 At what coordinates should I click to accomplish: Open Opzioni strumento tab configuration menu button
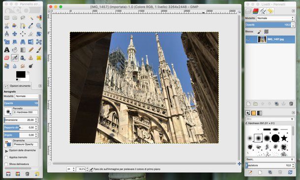pos(40,86)
